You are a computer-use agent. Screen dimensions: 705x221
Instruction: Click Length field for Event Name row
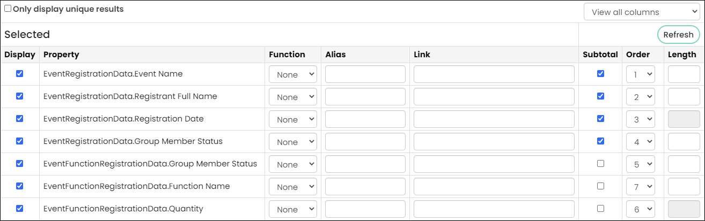(x=684, y=74)
